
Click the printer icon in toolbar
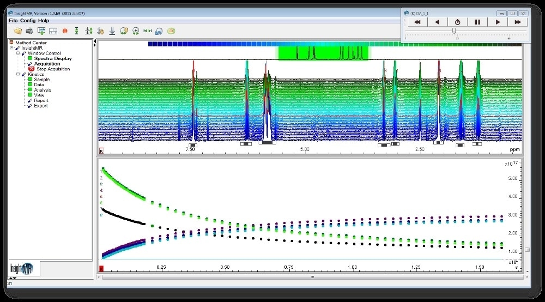click(x=29, y=31)
